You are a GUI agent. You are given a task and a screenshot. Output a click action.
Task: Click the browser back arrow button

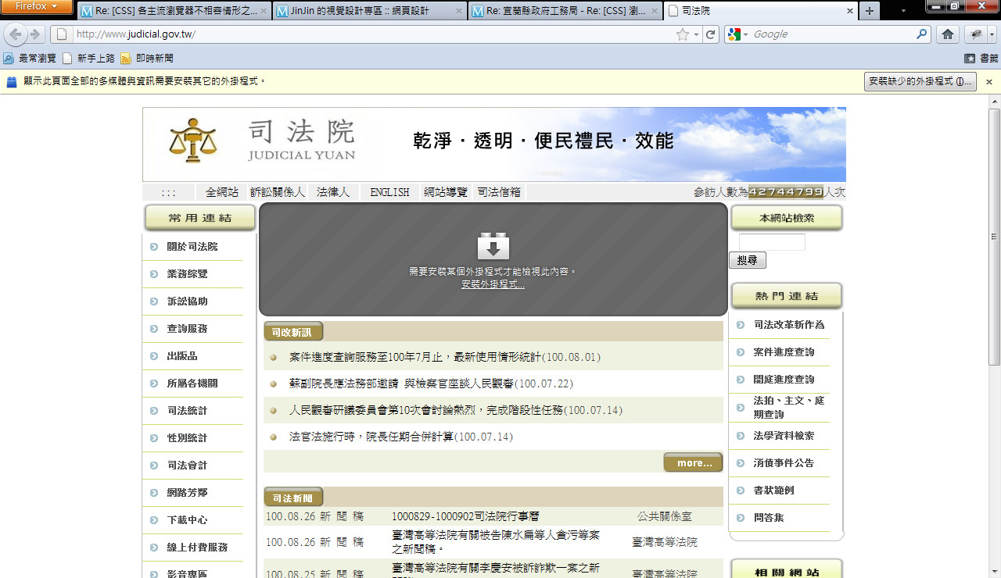(16, 34)
